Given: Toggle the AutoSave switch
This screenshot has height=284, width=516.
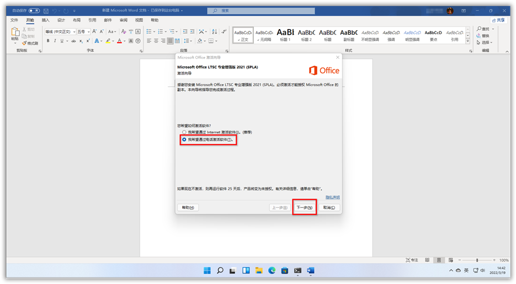Looking at the screenshot, I should point(34,11).
